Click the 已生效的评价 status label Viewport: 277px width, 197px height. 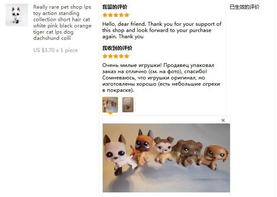coord(245,7)
